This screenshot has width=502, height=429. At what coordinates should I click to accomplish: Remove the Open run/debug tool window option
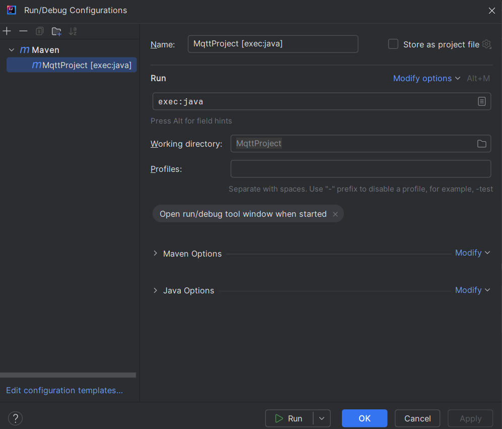(335, 214)
